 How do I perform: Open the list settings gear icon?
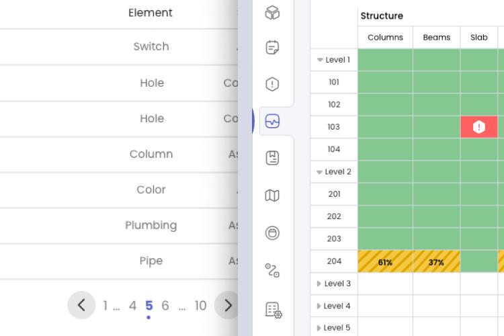[x=273, y=309]
